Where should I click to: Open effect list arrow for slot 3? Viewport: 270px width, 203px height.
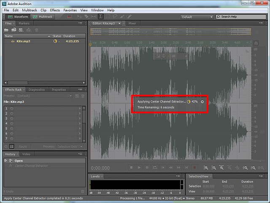80,118
